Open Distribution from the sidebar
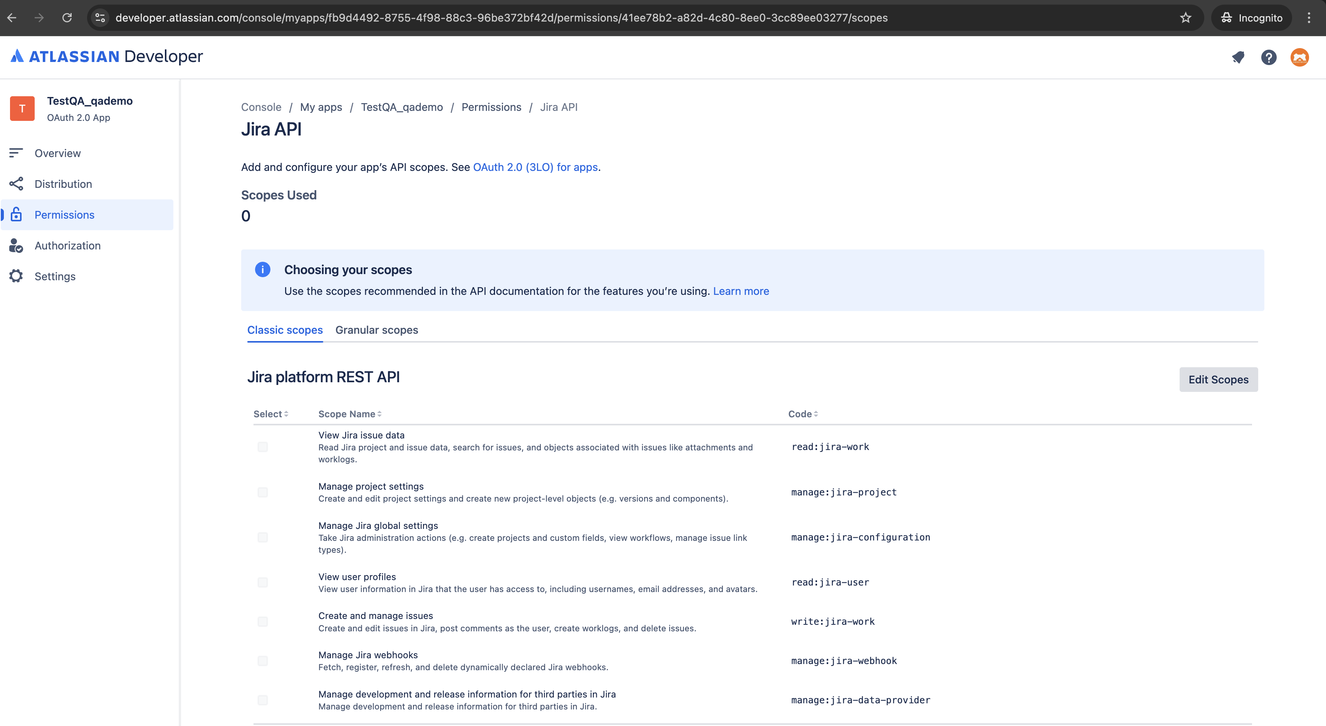The height and width of the screenshot is (726, 1326). tap(63, 184)
